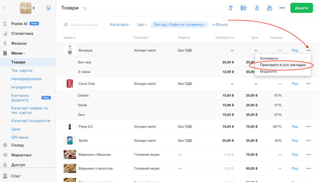Screen dimensions: 321x182
Task: Open Цехи in the sidebar
Action: (x=16, y=129)
